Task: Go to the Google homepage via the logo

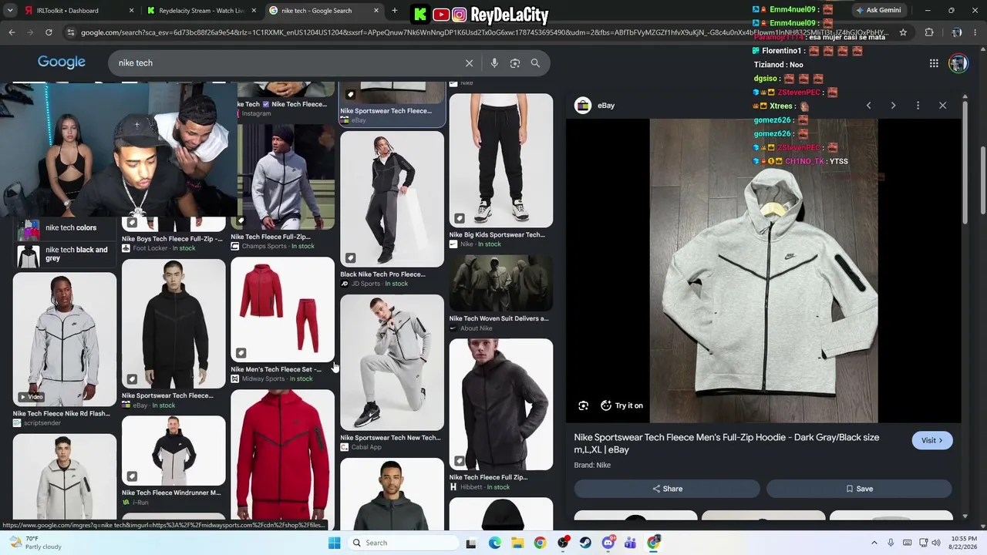Action: [x=62, y=62]
